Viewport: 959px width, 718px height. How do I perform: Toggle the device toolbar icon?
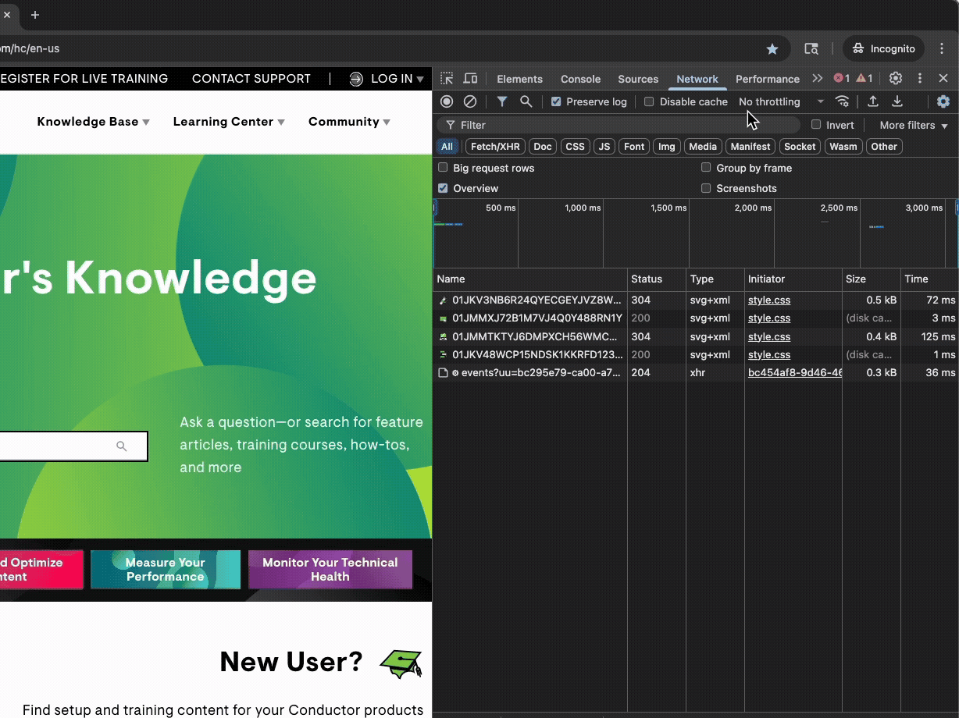470,79
